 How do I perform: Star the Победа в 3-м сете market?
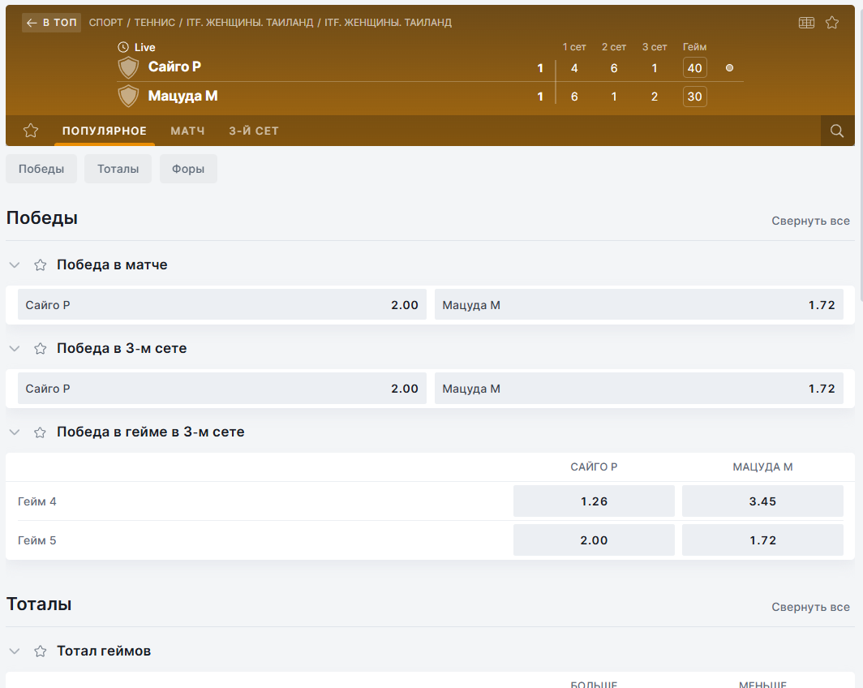click(x=40, y=349)
